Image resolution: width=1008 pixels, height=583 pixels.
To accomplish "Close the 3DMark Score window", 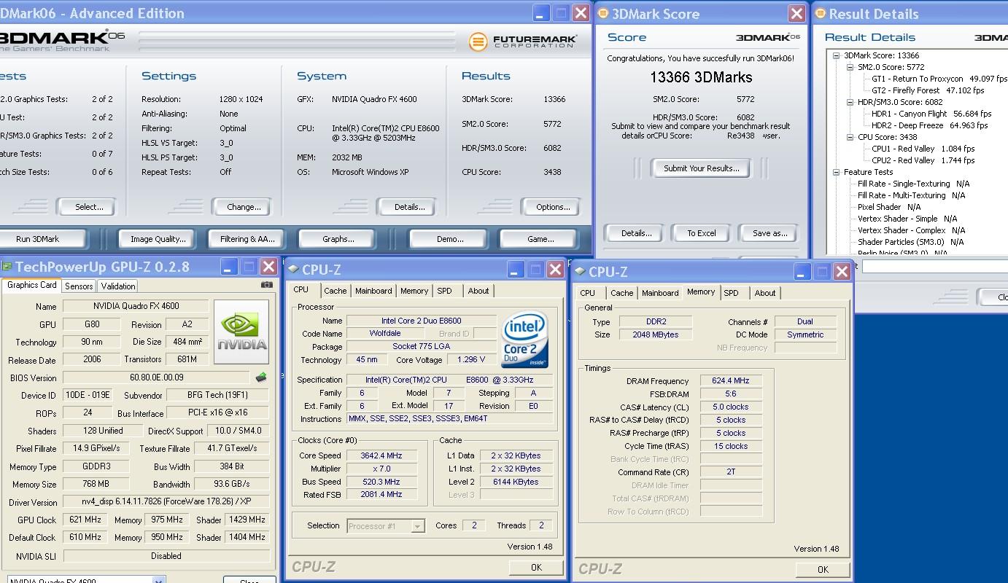I will pos(796,13).
